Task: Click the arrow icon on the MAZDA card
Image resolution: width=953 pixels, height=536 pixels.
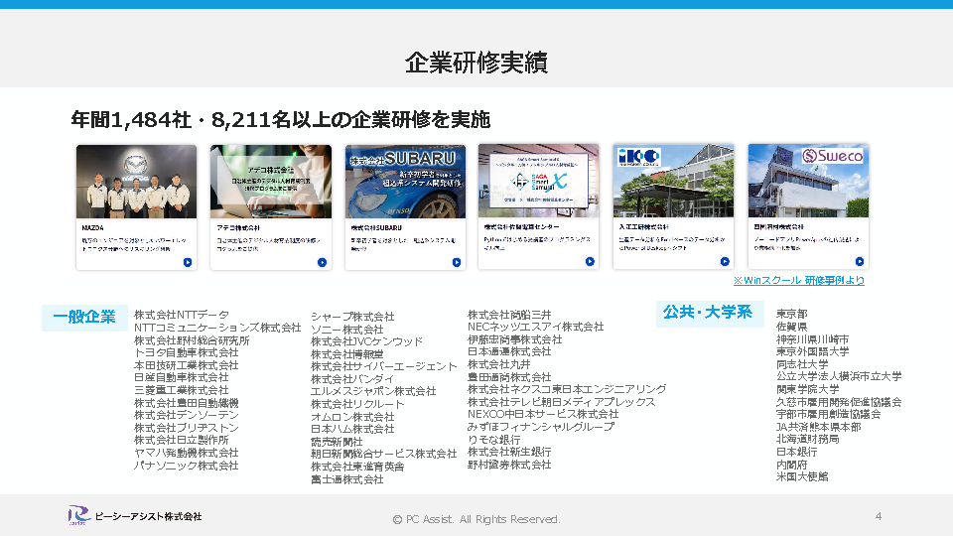Action: (188, 262)
